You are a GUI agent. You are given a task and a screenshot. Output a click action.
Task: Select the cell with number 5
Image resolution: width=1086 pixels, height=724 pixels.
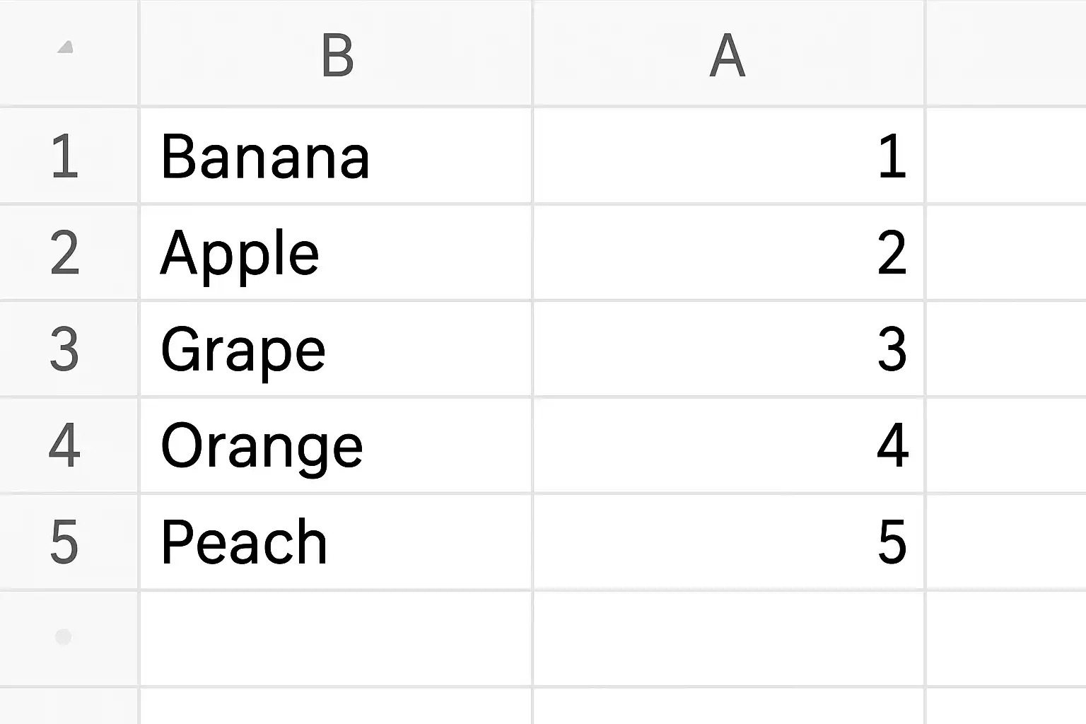coord(728,542)
